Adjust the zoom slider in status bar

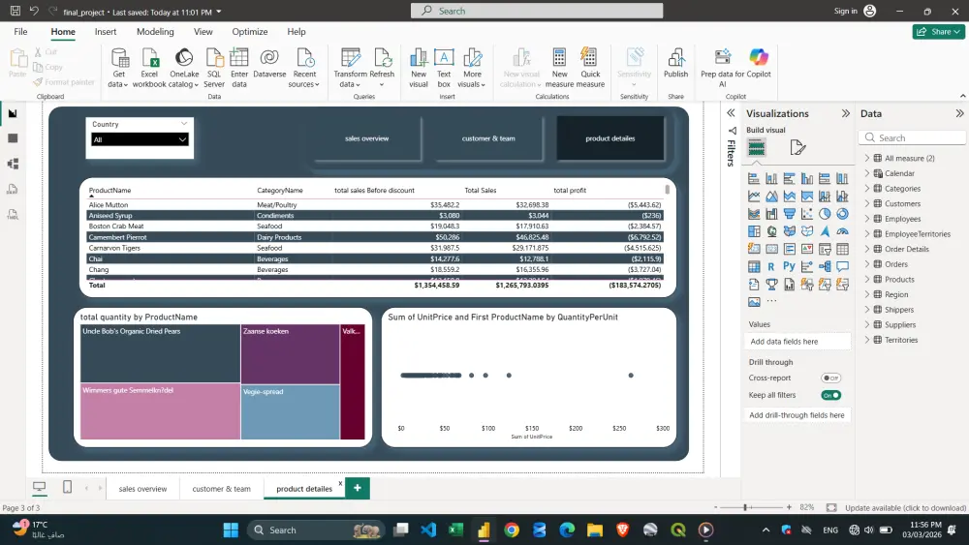(x=745, y=507)
